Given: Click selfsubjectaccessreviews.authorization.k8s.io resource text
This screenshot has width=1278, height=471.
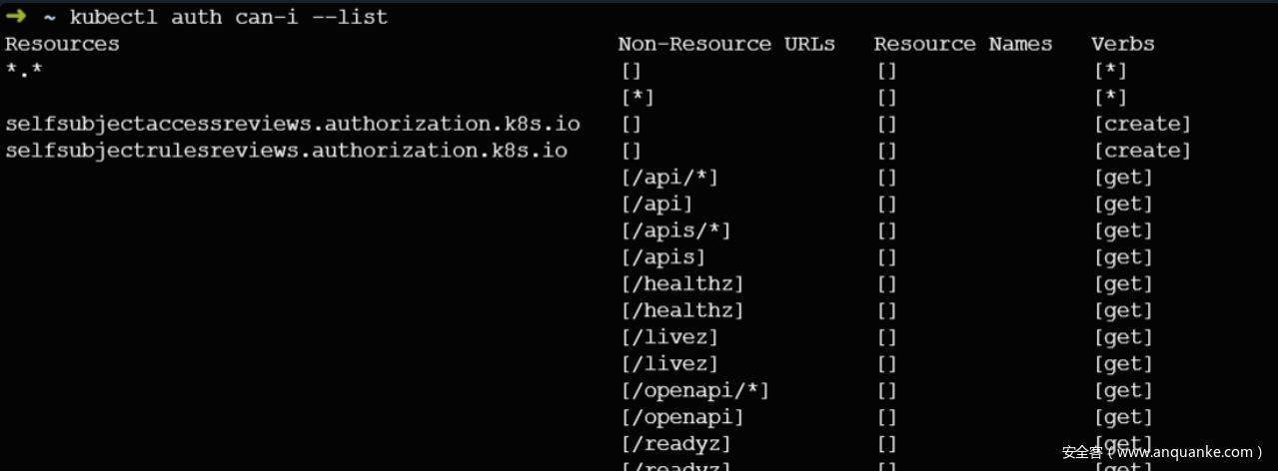Looking at the screenshot, I should pyautogui.click(x=292, y=124).
